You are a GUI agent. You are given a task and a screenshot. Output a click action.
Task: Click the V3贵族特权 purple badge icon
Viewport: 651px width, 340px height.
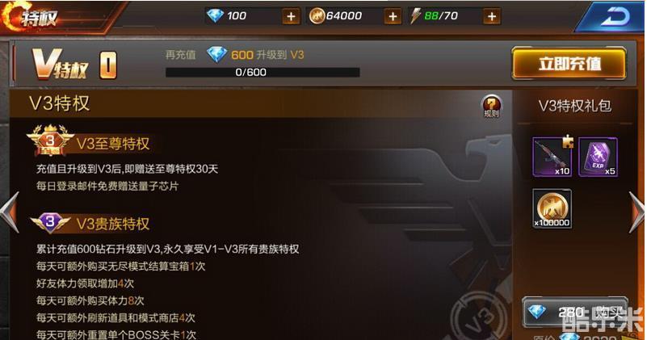click(x=50, y=222)
